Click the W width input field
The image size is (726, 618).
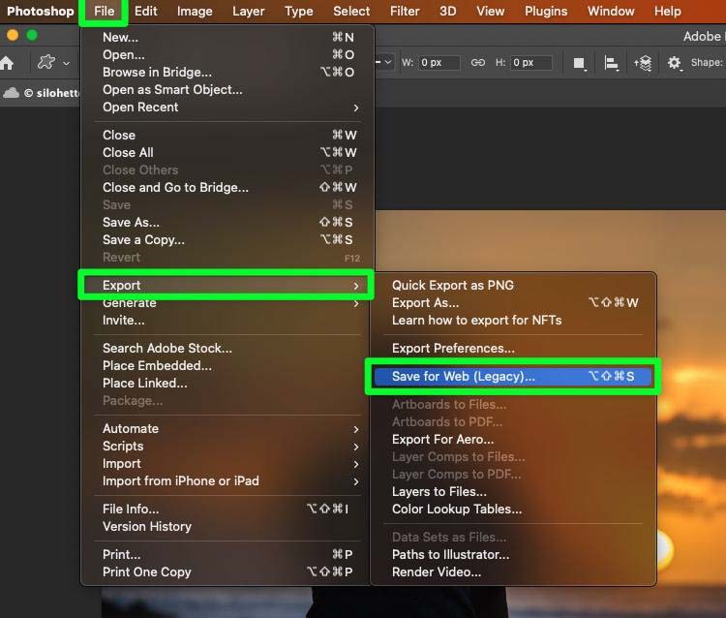[x=439, y=63]
